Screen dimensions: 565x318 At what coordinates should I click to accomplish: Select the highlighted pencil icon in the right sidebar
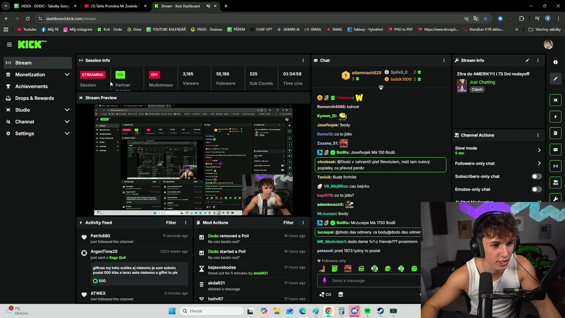pyautogui.click(x=556, y=79)
